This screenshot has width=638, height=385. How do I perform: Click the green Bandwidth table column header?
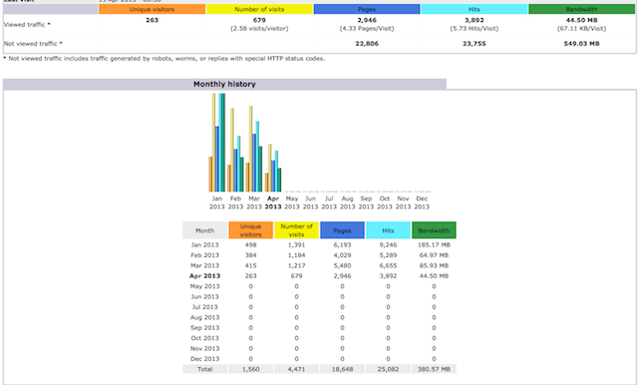click(434, 230)
